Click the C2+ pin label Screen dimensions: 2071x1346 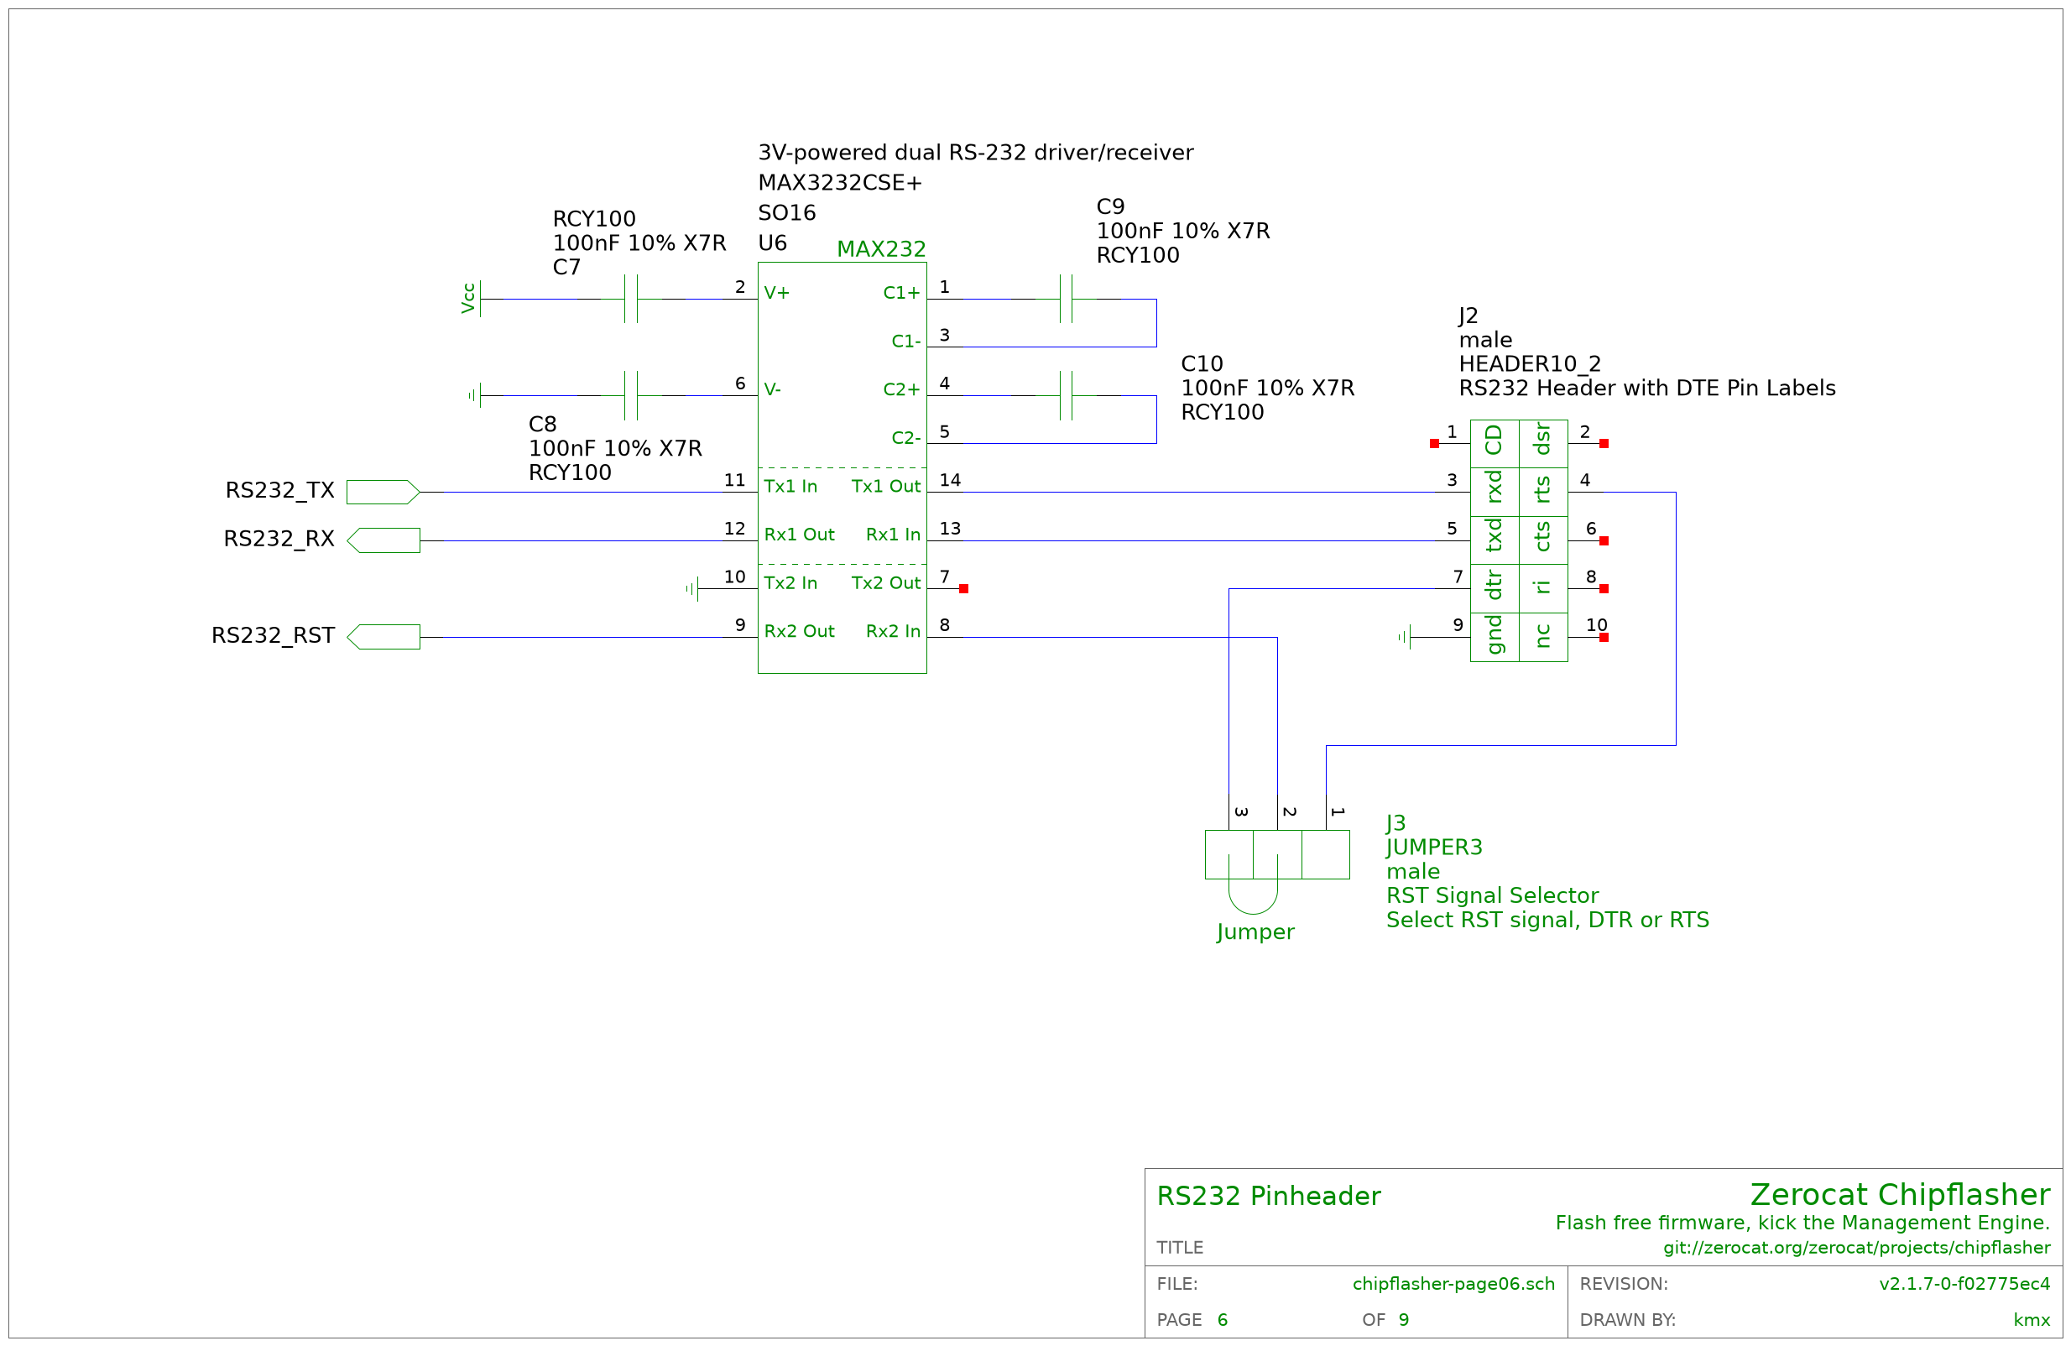[901, 390]
